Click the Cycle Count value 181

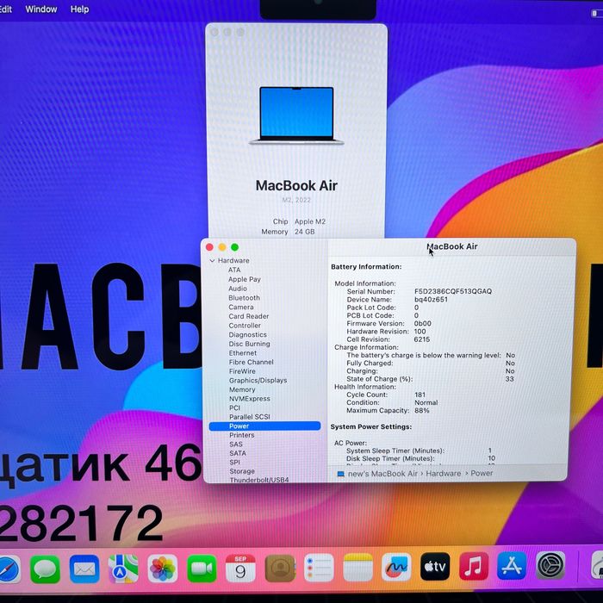420,395
